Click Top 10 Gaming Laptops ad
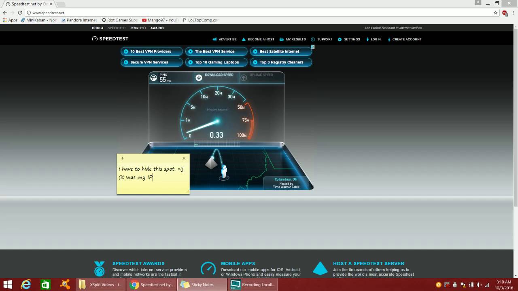518x291 pixels. [x=216, y=62]
